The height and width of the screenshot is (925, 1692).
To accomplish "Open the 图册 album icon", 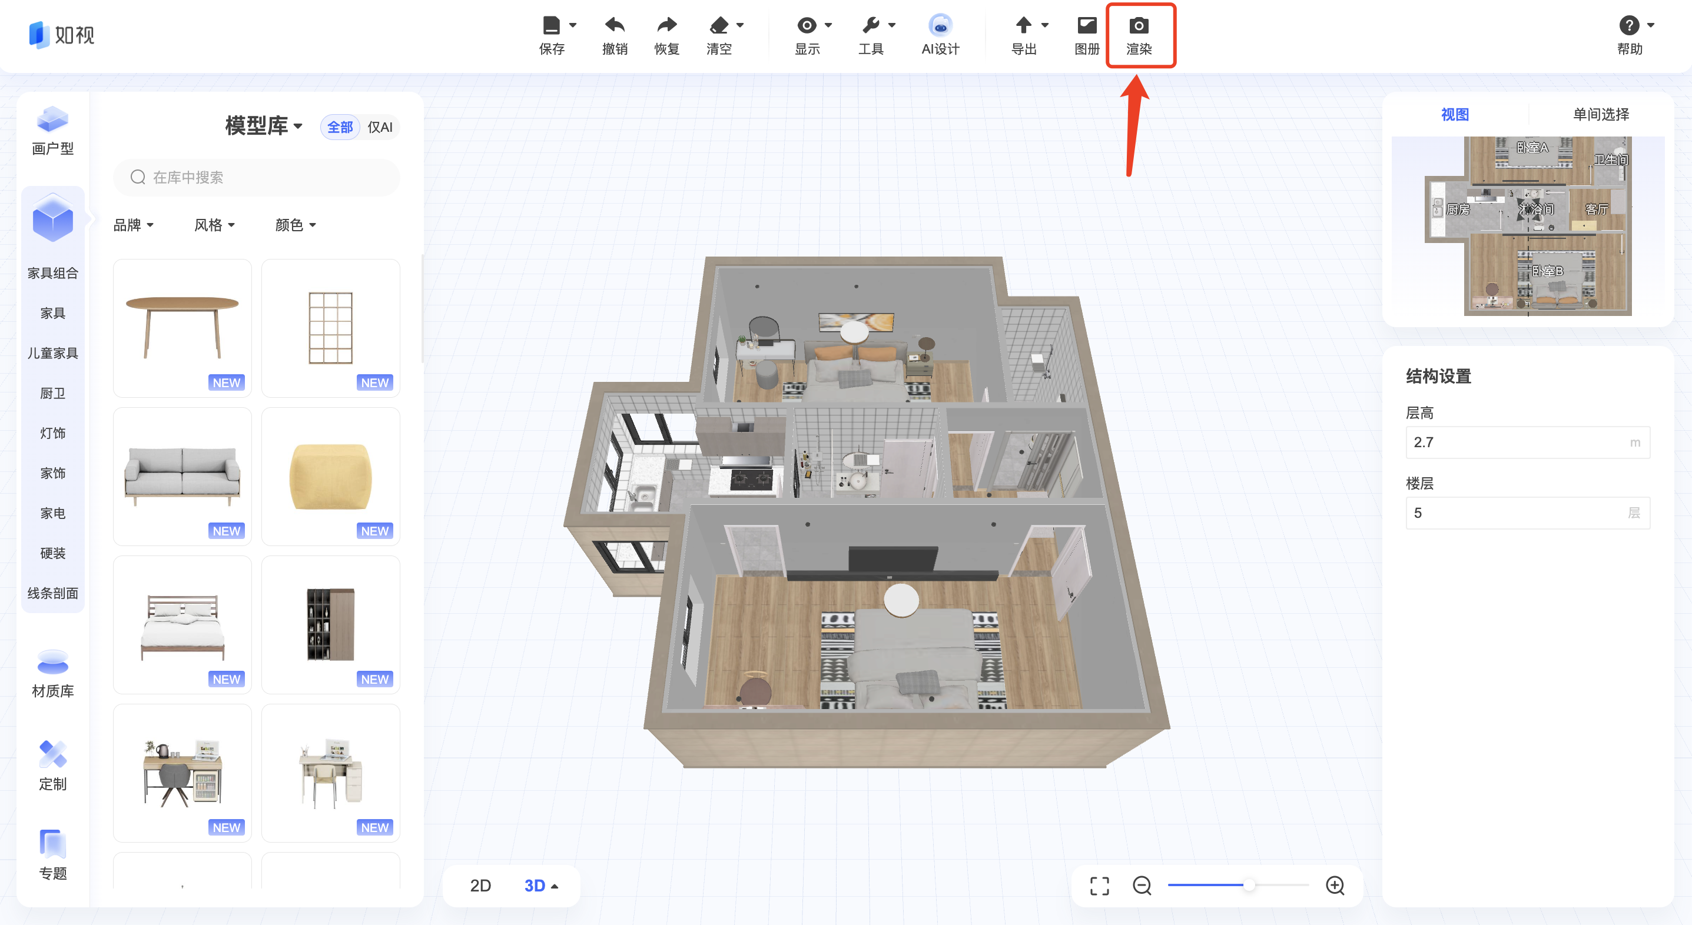I will (1087, 26).
